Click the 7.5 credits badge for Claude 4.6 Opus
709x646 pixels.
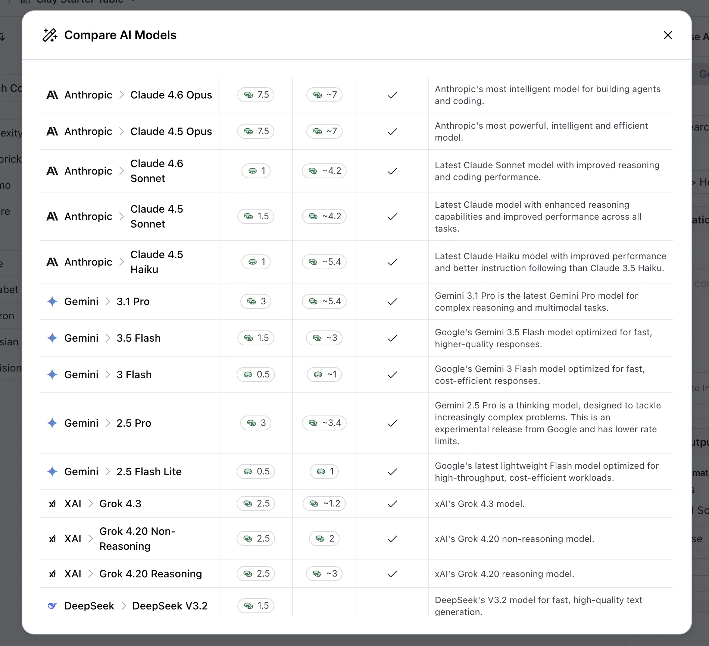click(256, 95)
